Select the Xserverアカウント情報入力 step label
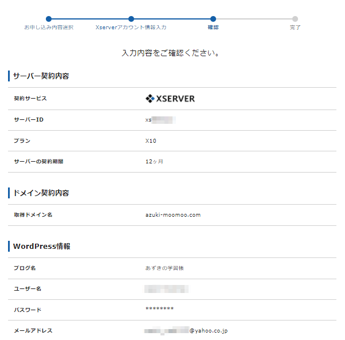 (131, 28)
